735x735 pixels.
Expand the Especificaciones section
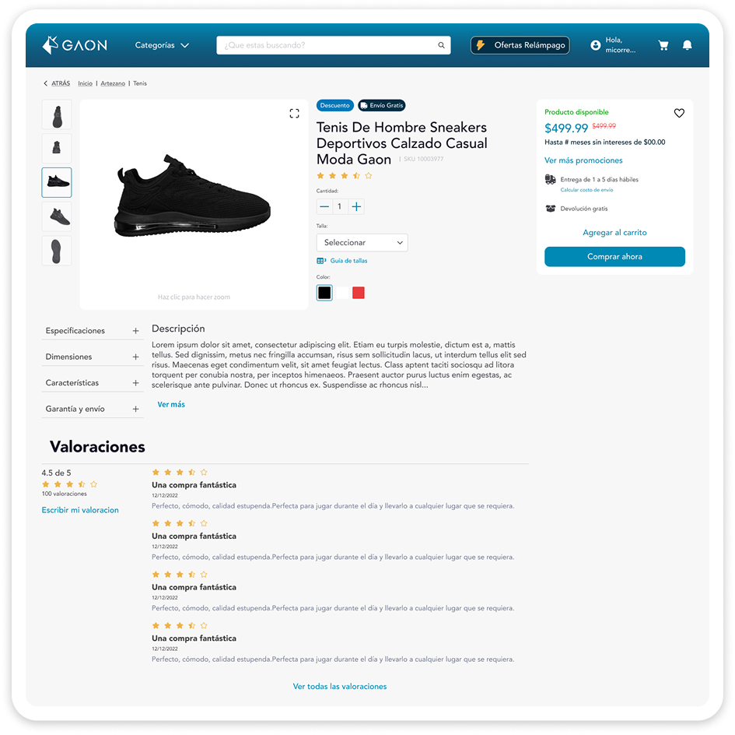click(x=93, y=331)
